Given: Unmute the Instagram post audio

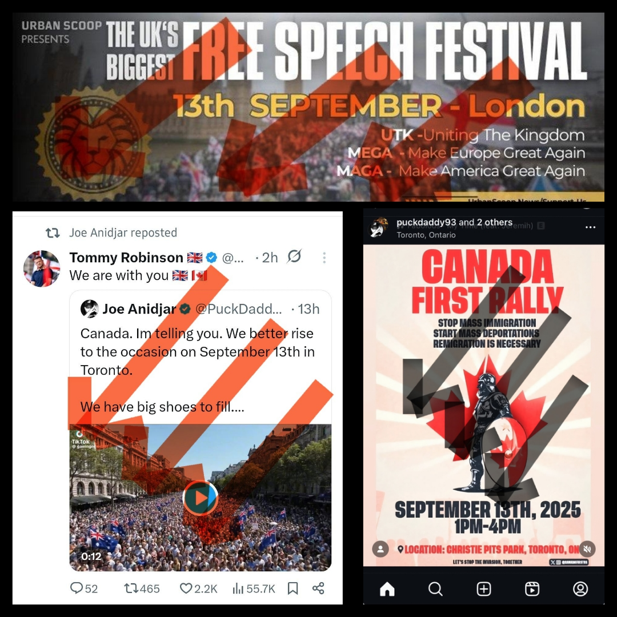Looking at the screenshot, I should point(587,549).
